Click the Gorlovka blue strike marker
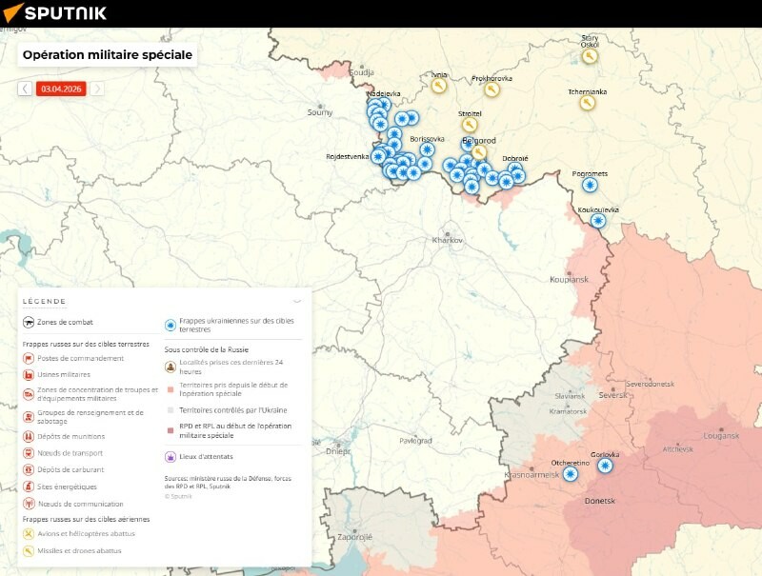Image resolution: width=762 pixels, height=576 pixels. 605,466
